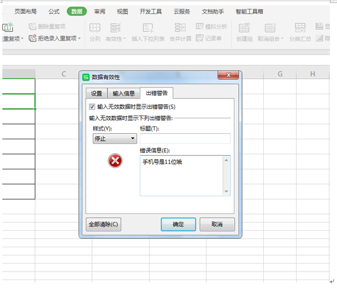Click the 全部清除 button
Viewport: 337px width, 288px height.
point(103,224)
